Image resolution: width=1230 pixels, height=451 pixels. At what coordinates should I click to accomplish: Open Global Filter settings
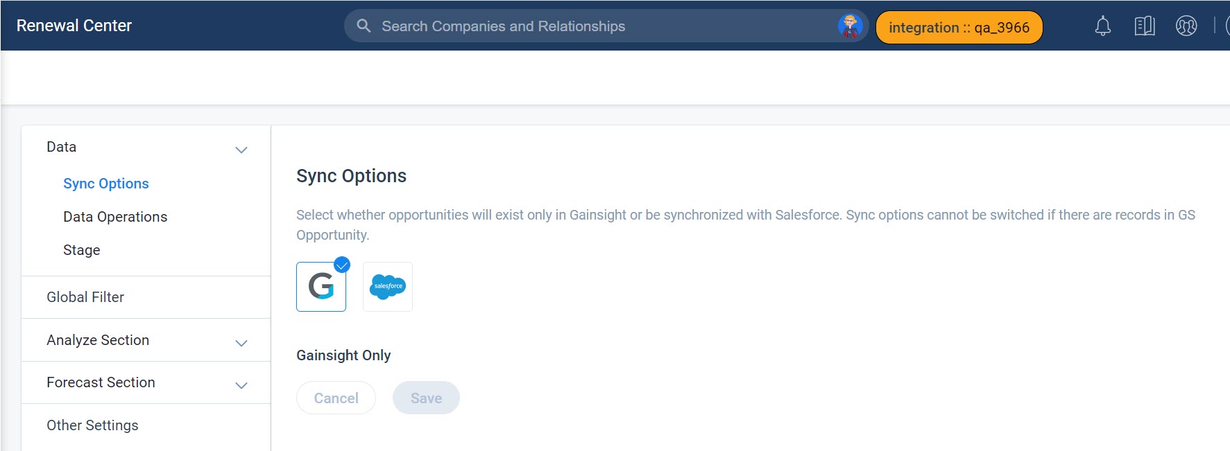click(x=85, y=297)
